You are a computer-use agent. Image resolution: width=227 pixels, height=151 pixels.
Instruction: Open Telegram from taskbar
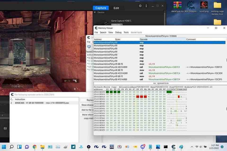coord(73,147)
